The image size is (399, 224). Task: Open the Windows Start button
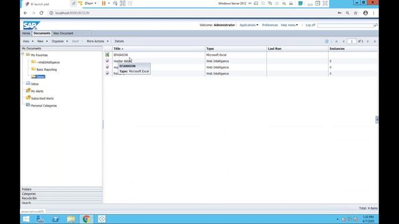click(x=26, y=219)
